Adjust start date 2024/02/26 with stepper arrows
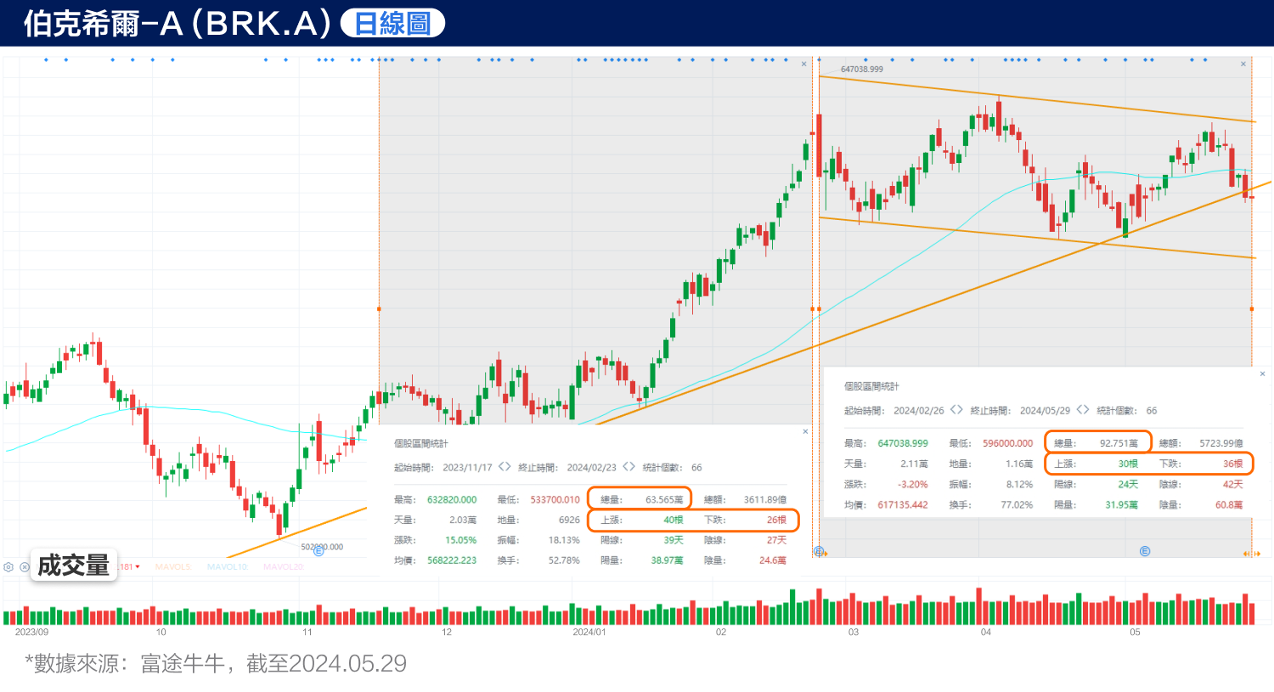Image resolution: width=1274 pixels, height=692 pixels. coord(956,410)
